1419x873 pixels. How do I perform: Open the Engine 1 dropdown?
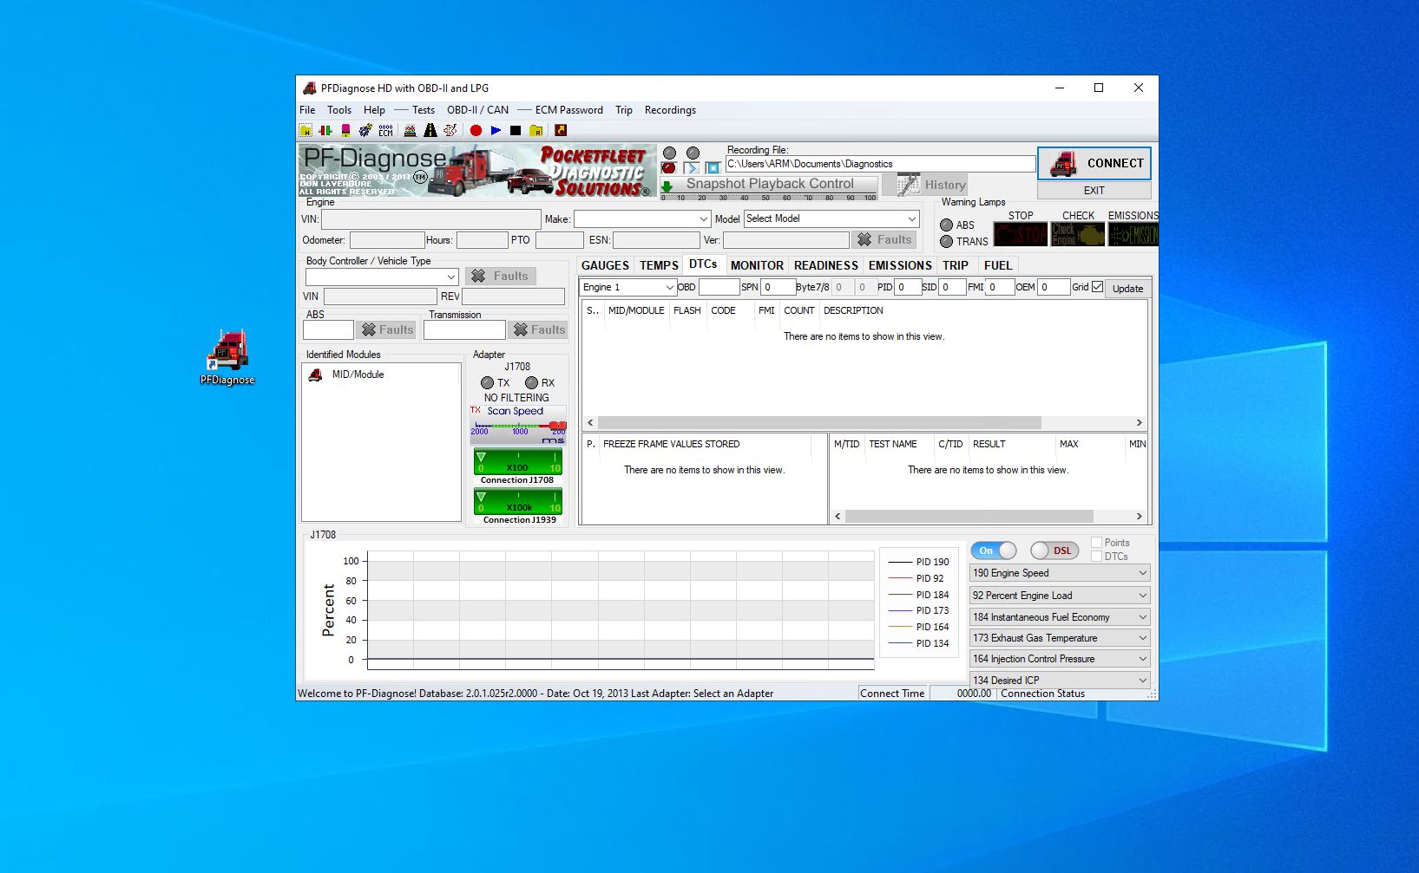[627, 287]
